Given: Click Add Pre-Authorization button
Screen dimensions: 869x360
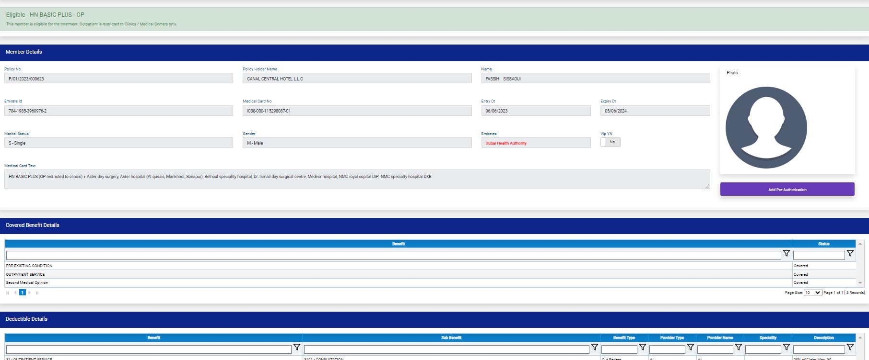Looking at the screenshot, I should (787, 190).
